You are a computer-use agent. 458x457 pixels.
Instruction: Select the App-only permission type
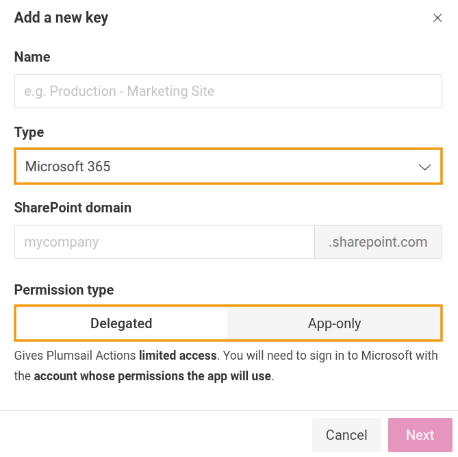click(x=334, y=323)
